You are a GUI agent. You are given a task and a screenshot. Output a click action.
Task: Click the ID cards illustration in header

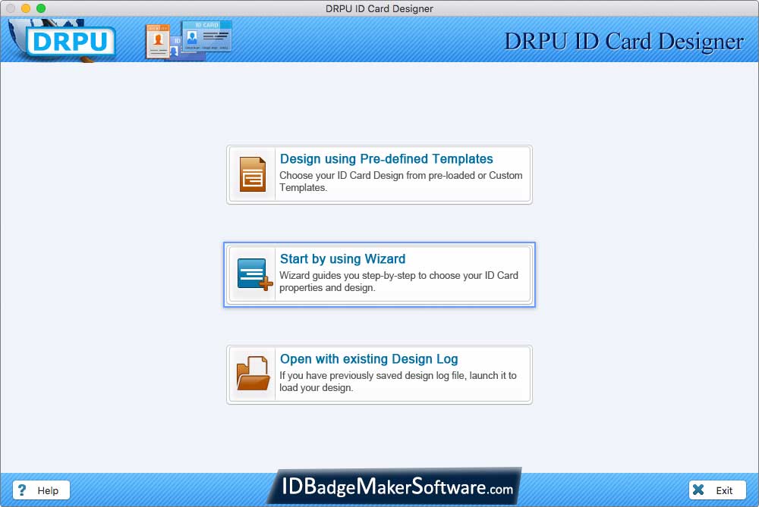click(189, 40)
